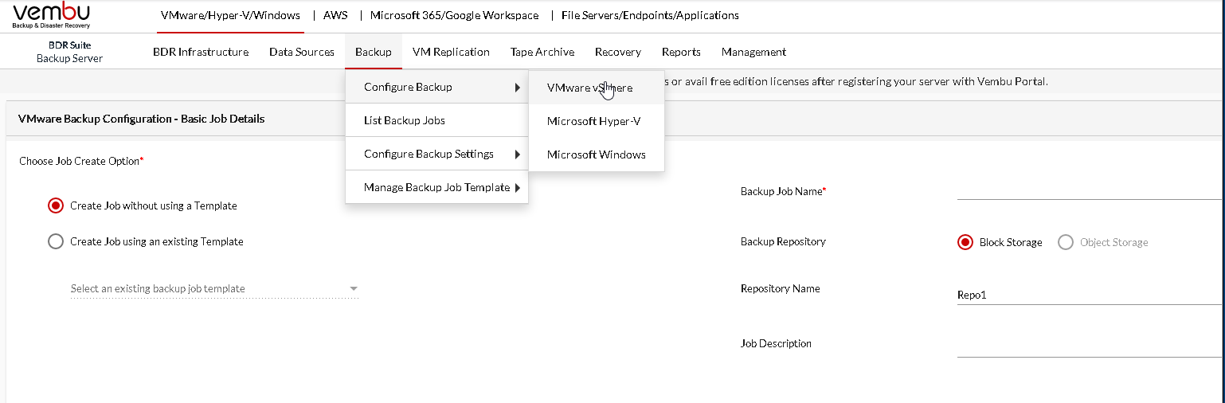Open the Reports menu

pyautogui.click(x=681, y=52)
